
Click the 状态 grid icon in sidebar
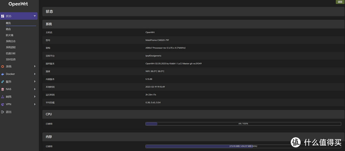[x=3, y=16]
